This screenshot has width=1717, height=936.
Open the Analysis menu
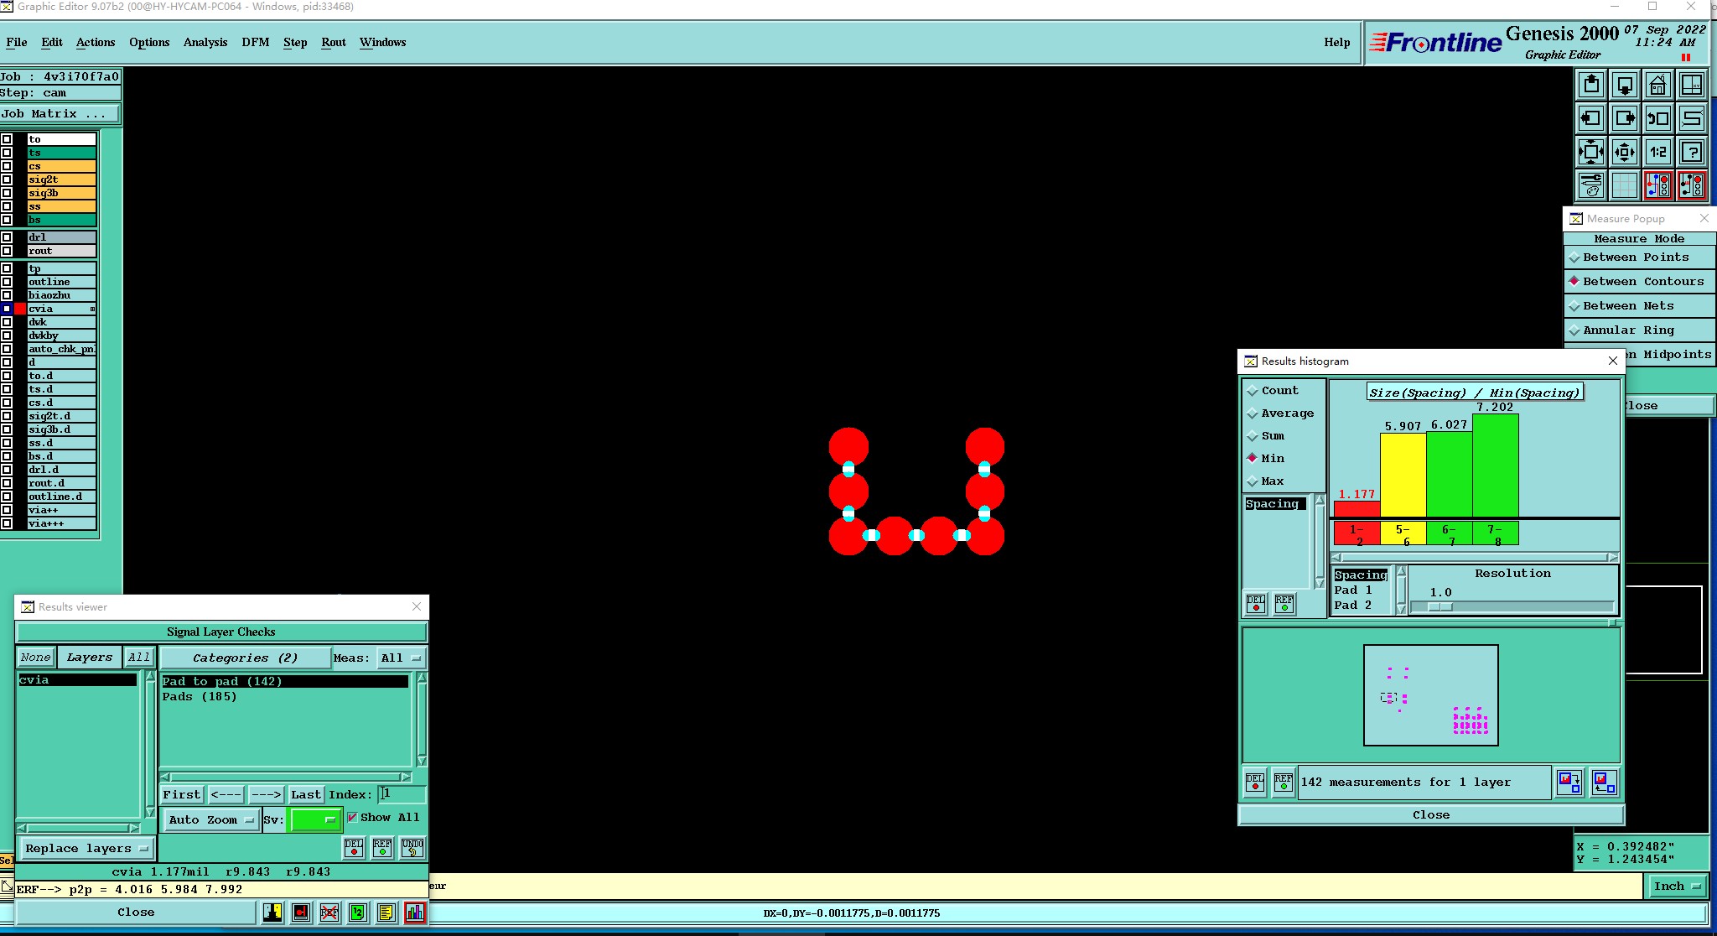point(205,42)
